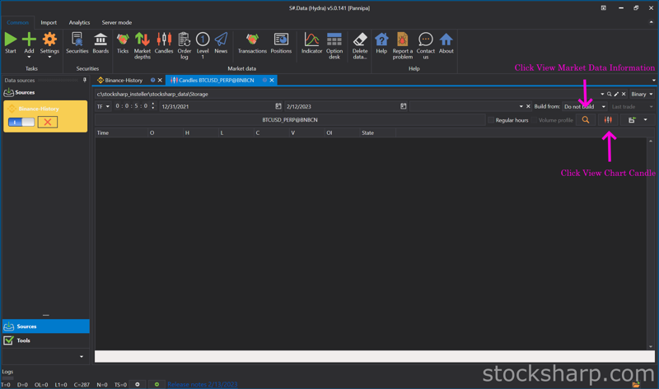Switch to the Analytics ribbon tab
659x389 pixels.
79,22
